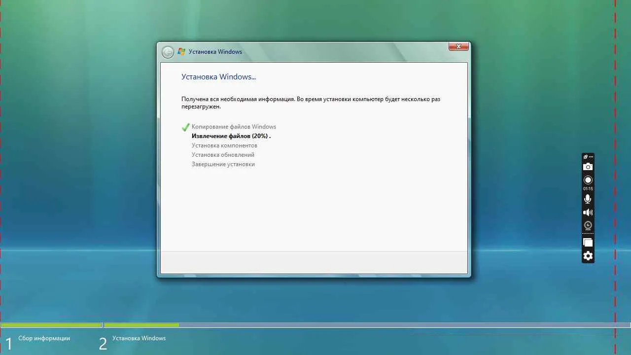
Task: Select the step 'Завершение установки'
Action: point(223,164)
